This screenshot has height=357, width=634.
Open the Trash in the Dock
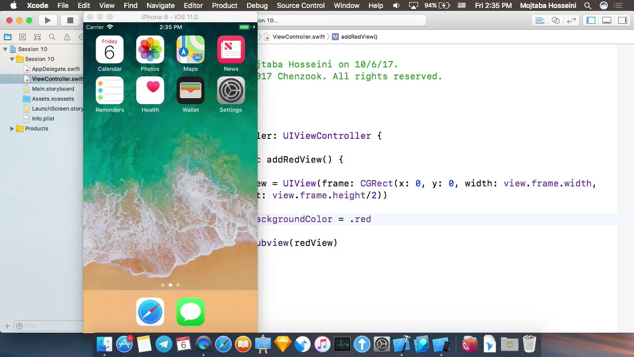(529, 344)
